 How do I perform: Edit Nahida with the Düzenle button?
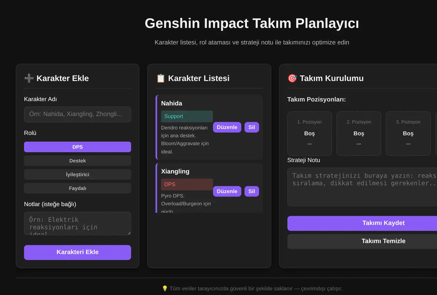pyautogui.click(x=227, y=127)
